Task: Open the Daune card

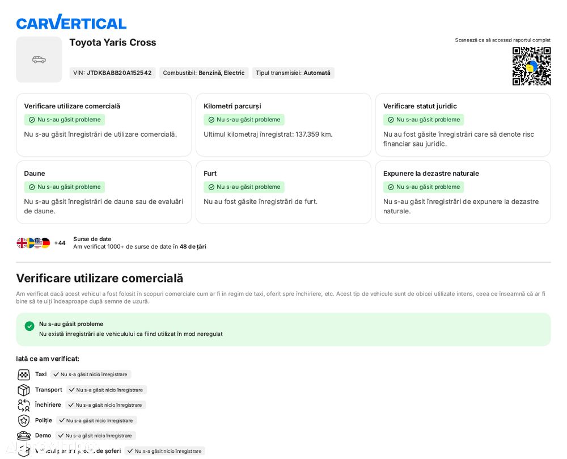Action: [x=104, y=192]
